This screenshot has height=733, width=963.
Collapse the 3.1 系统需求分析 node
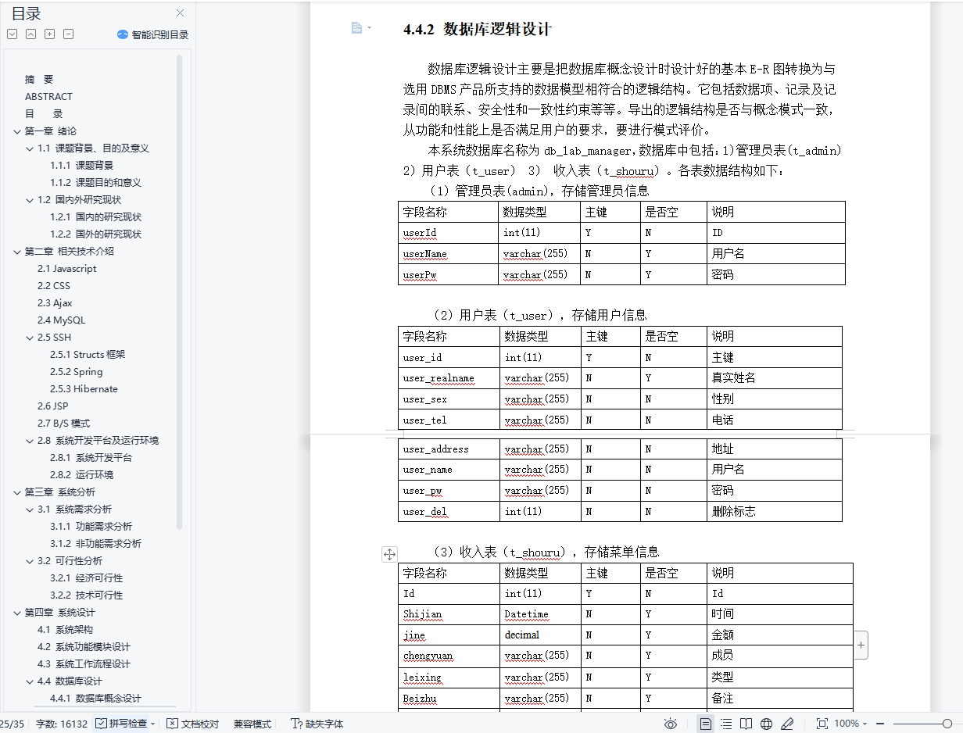click(30, 510)
